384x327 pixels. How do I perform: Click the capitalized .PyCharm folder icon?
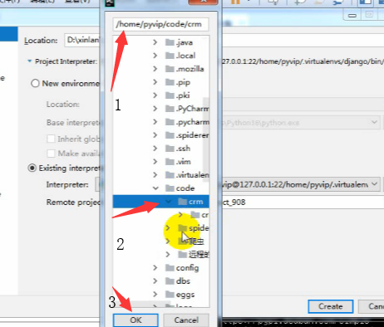pos(170,109)
